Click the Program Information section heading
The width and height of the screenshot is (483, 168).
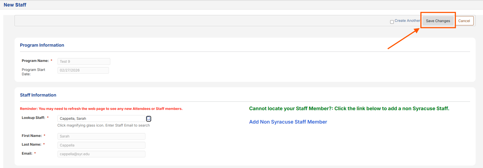click(x=42, y=45)
